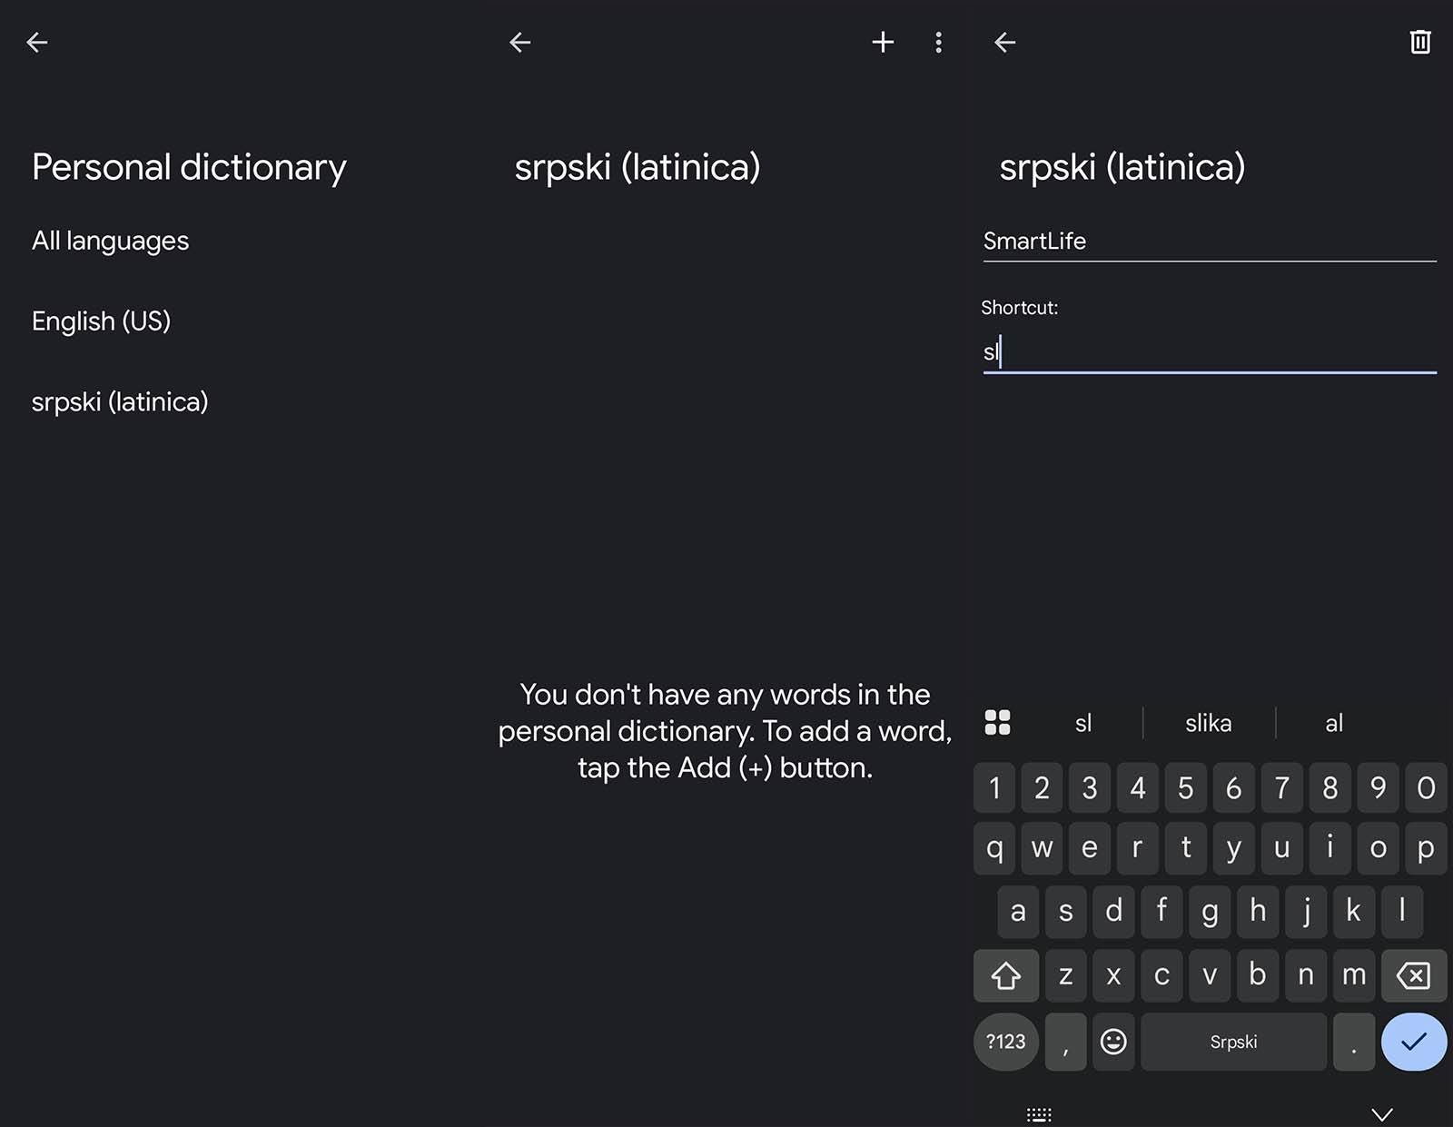This screenshot has height=1127, width=1453.
Task: Choose the 'al' word suggestion
Action: tap(1333, 723)
